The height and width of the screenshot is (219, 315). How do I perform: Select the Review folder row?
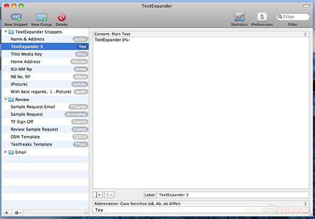click(45, 99)
